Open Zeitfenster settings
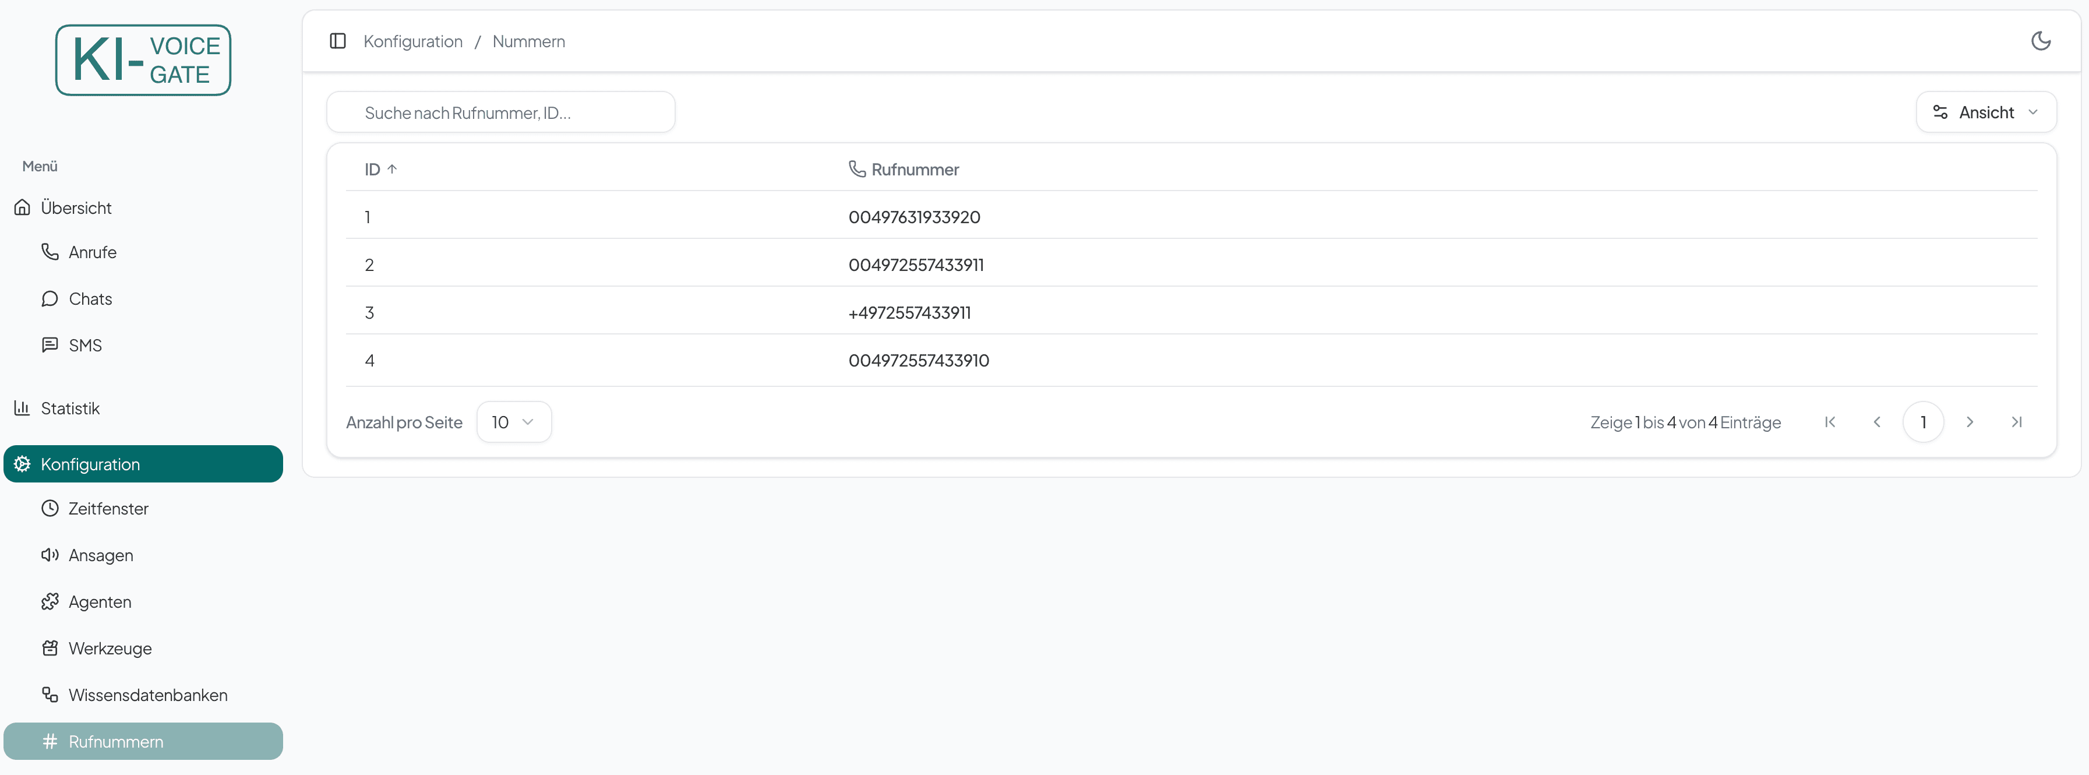 click(x=108, y=509)
